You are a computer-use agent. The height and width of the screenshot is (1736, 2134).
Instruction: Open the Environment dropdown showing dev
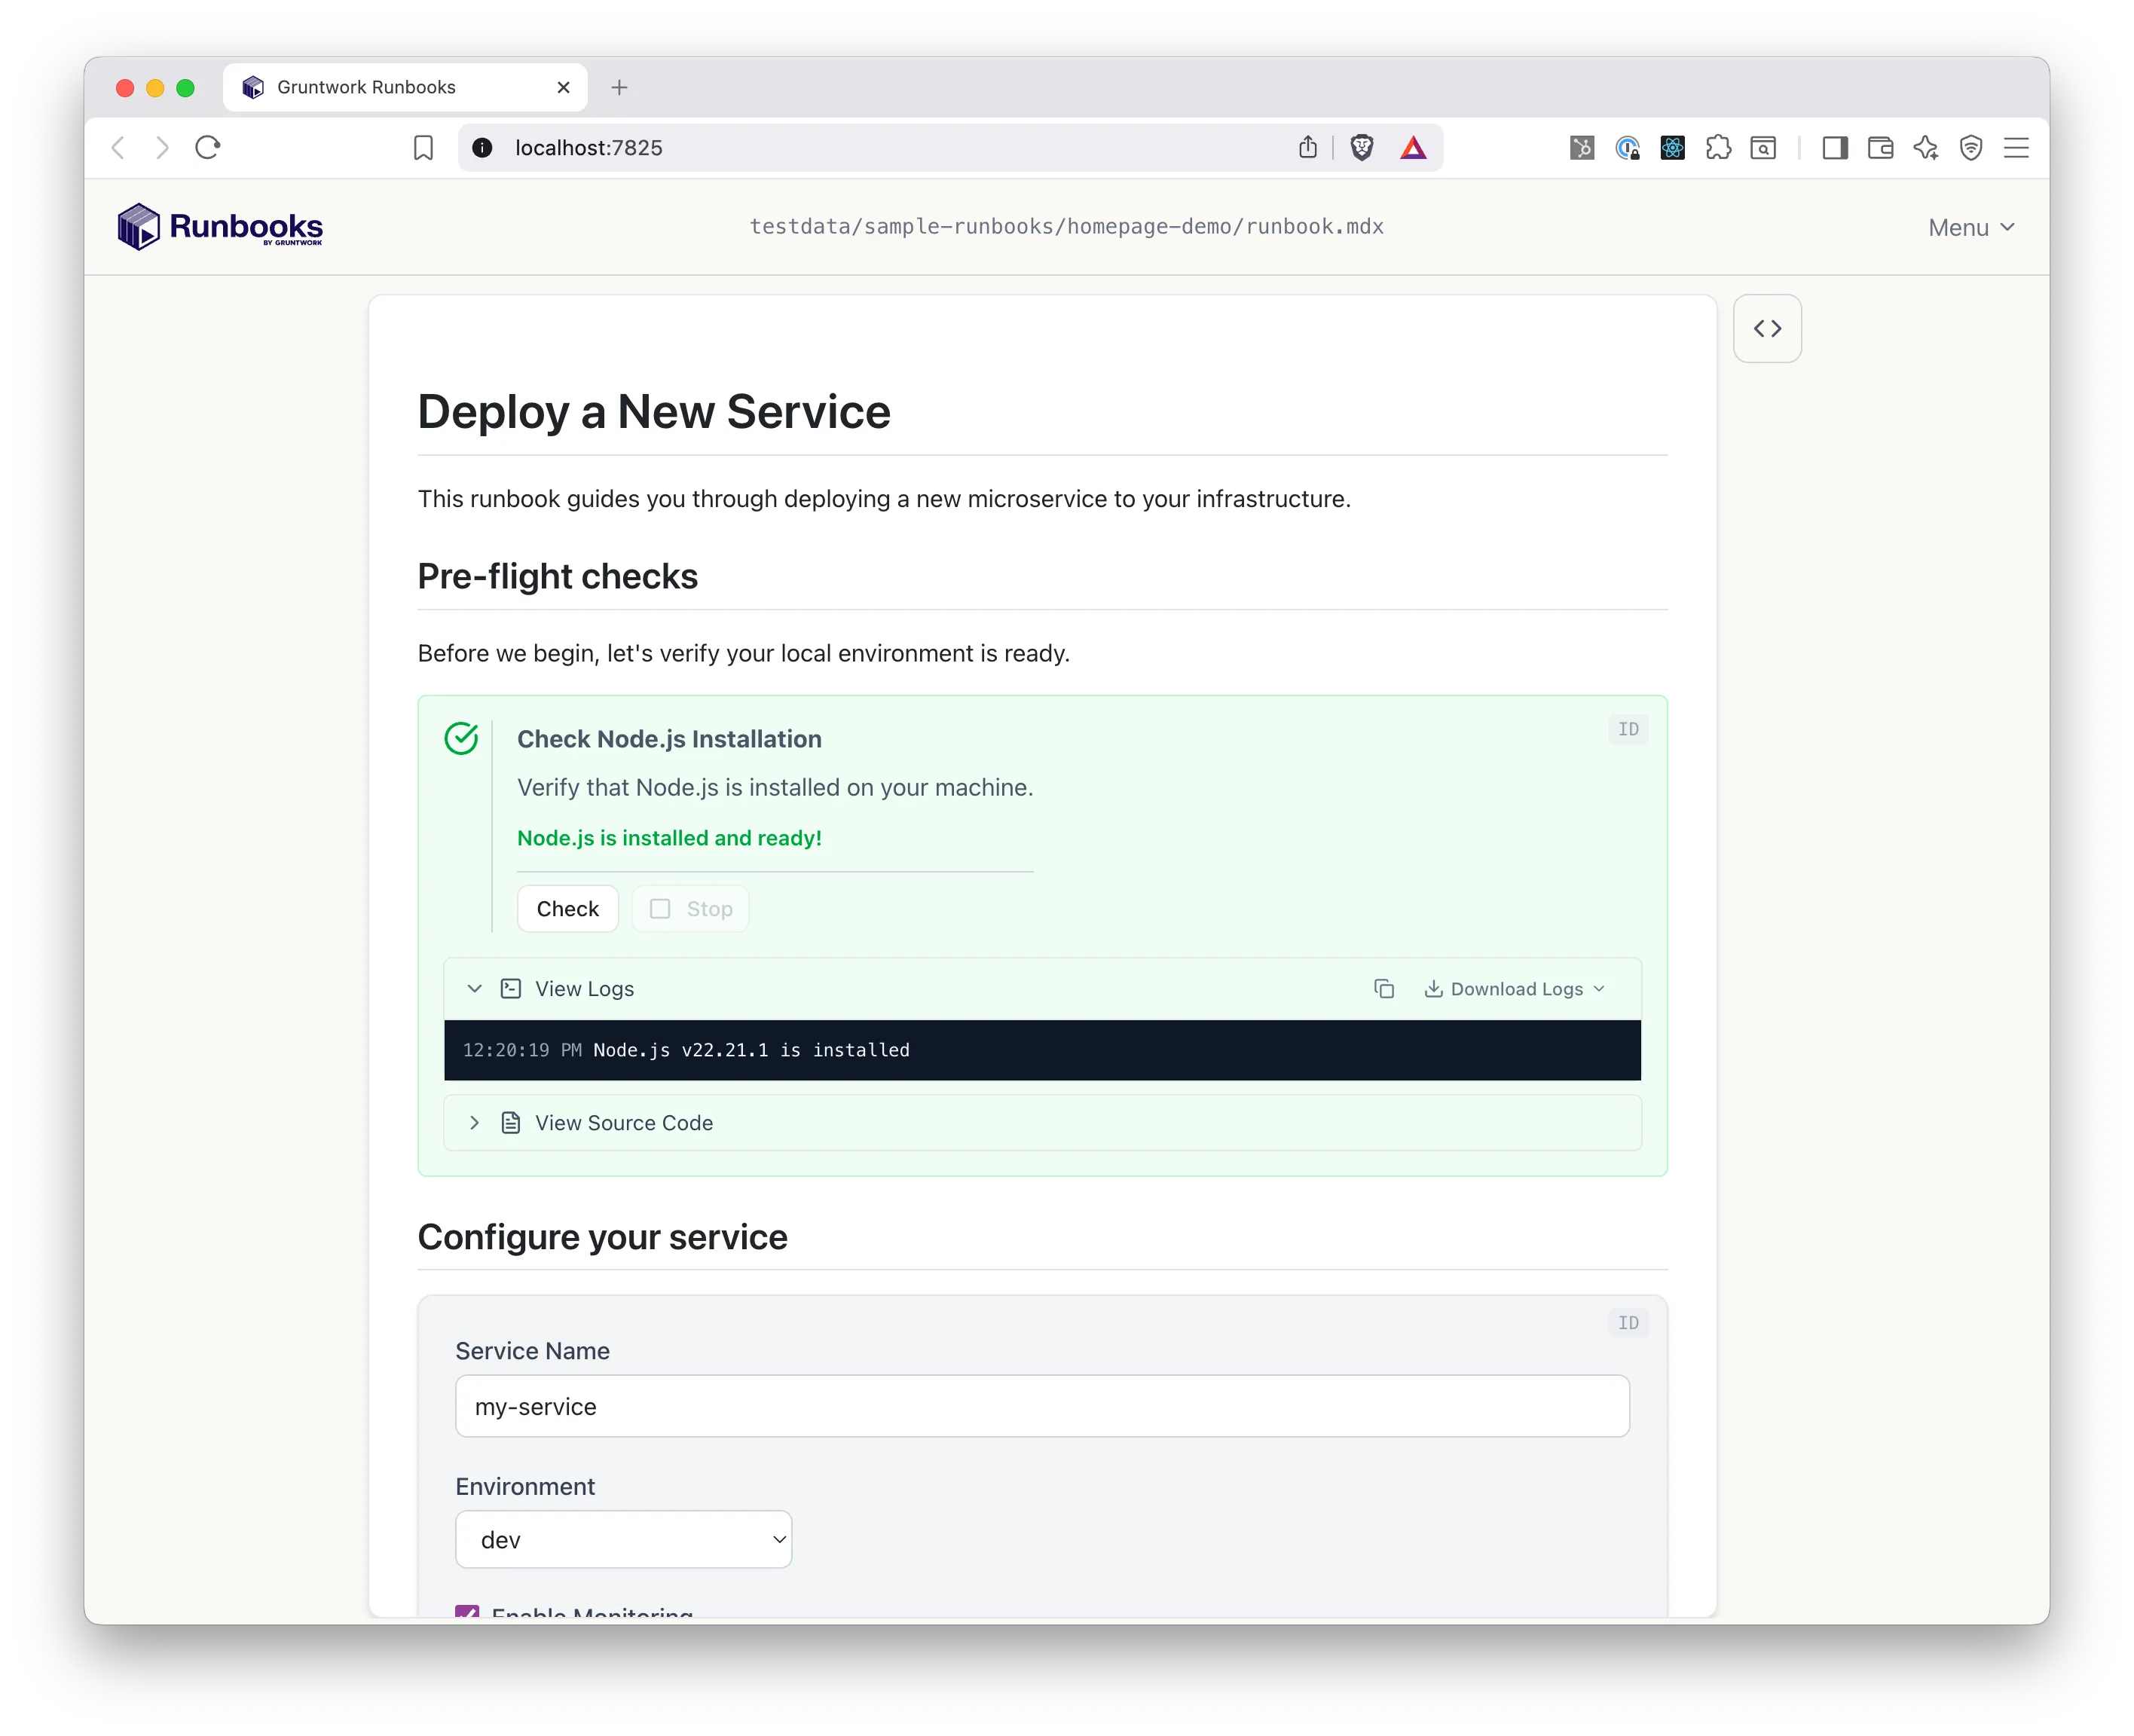tap(623, 1539)
